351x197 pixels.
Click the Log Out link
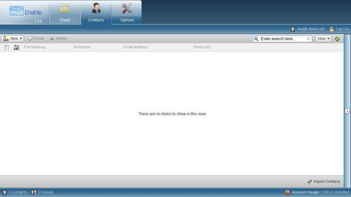click(342, 29)
